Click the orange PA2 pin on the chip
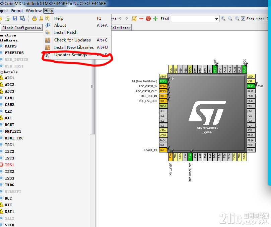 coord(163,150)
